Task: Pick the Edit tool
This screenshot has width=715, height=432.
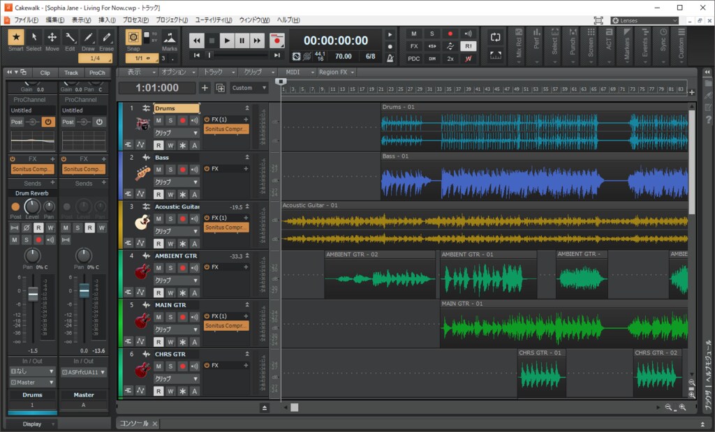Action: (x=70, y=38)
